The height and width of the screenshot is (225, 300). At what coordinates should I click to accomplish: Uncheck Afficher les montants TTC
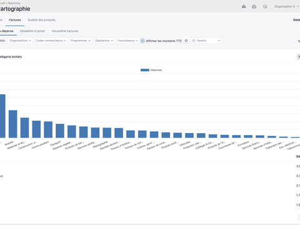tap(142, 41)
